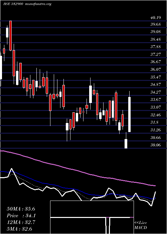Select the 31.26 price axis label
The height and width of the screenshot is (234, 167).
pos(156,130)
